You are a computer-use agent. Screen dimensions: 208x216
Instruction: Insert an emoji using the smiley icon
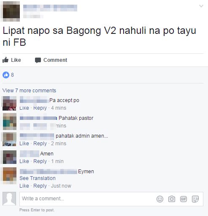coord(160,199)
